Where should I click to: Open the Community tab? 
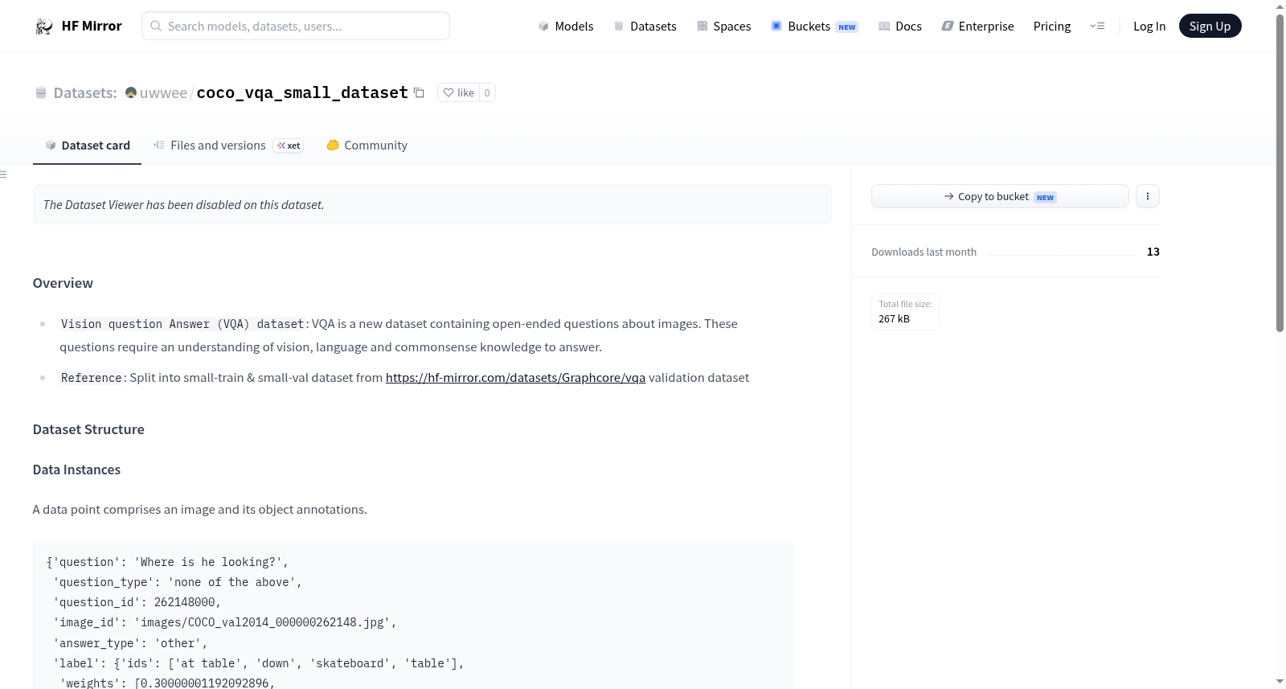367,146
